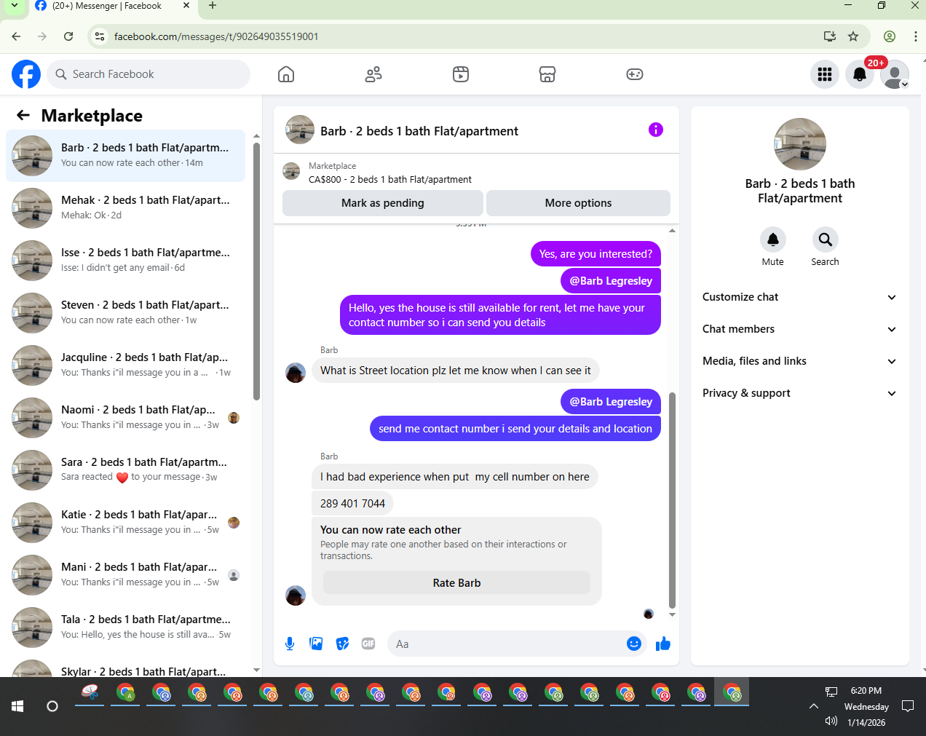Open the 6:20 PM clock and date
The height and width of the screenshot is (736, 926).
[866, 706]
